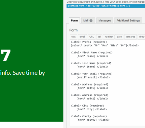Click the 'Your Email (required)' label line
This screenshot has height=128, width=145.
pos(92,74)
